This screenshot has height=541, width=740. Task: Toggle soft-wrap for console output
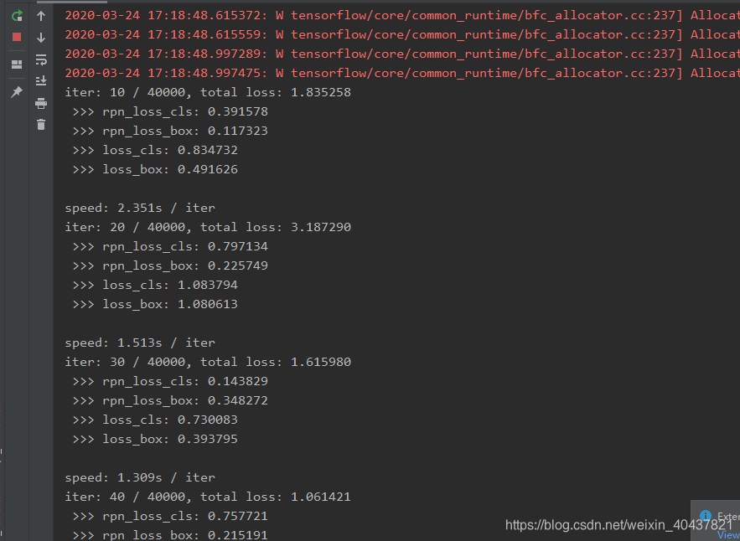tap(40, 60)
